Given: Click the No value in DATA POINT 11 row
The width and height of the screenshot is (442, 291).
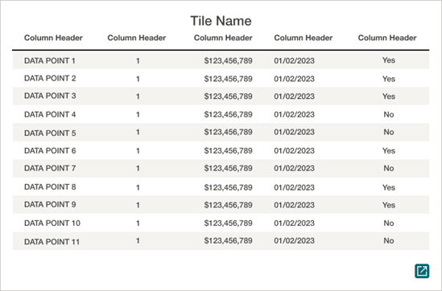Looking at the screenshot, I should point(389,240).
